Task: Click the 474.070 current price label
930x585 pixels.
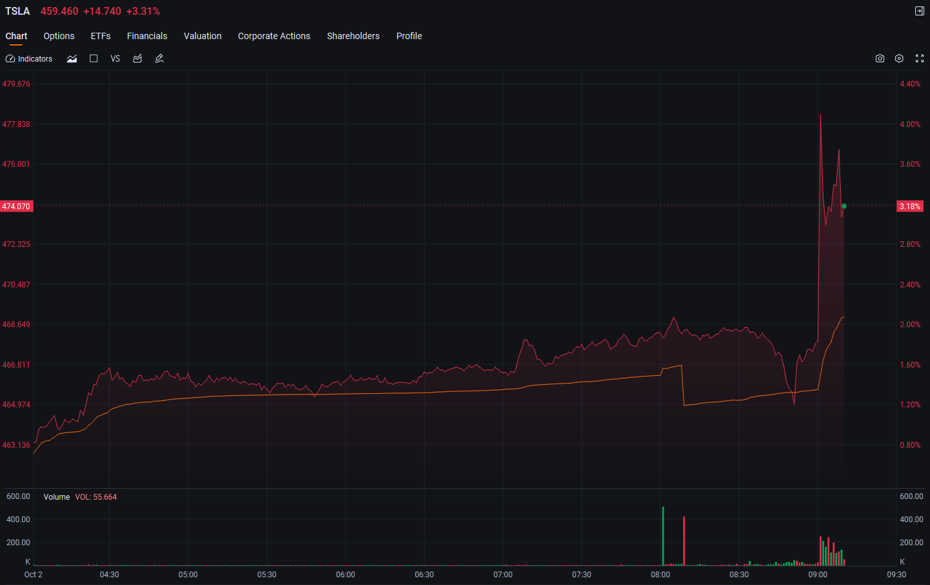Action: 16,207
